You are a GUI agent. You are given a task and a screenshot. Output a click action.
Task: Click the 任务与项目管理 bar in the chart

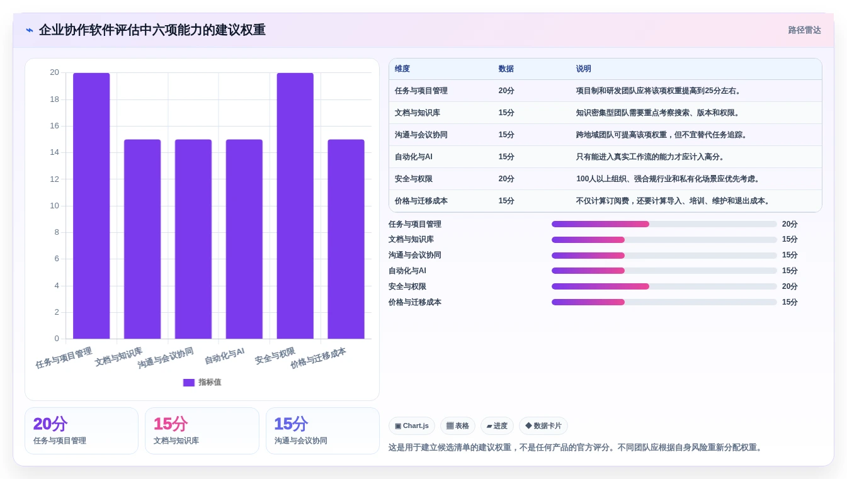91,206
